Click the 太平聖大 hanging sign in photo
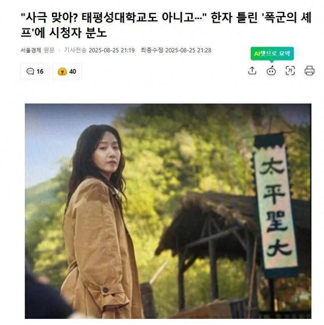Screen dimensions: 324x325 (x=276, y=205)
